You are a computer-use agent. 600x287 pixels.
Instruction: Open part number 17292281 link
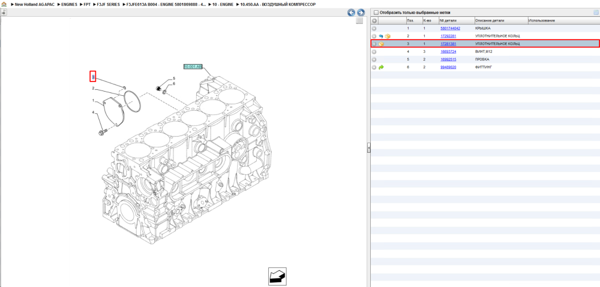pyautogui.click(x=448, y=36)
